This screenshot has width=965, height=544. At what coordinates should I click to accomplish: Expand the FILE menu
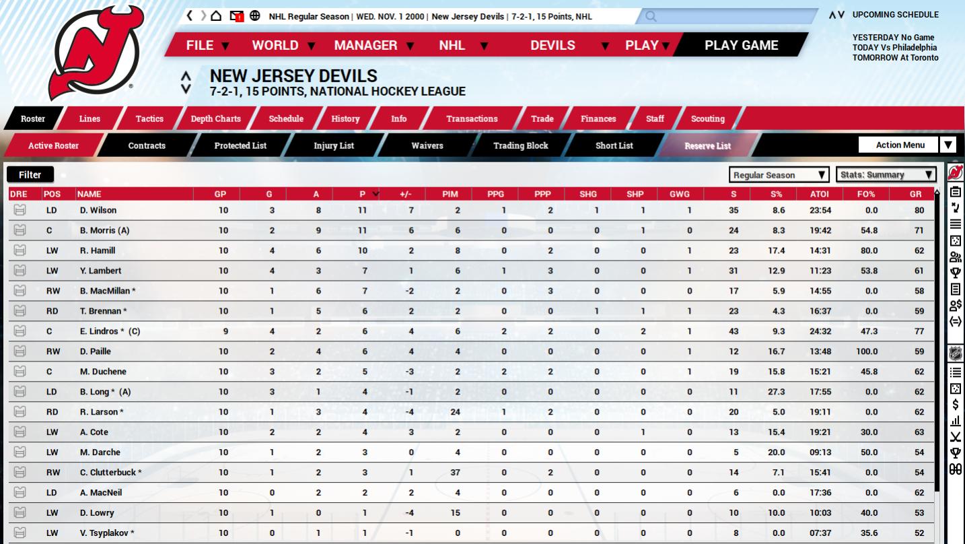[x=208, y=45]
